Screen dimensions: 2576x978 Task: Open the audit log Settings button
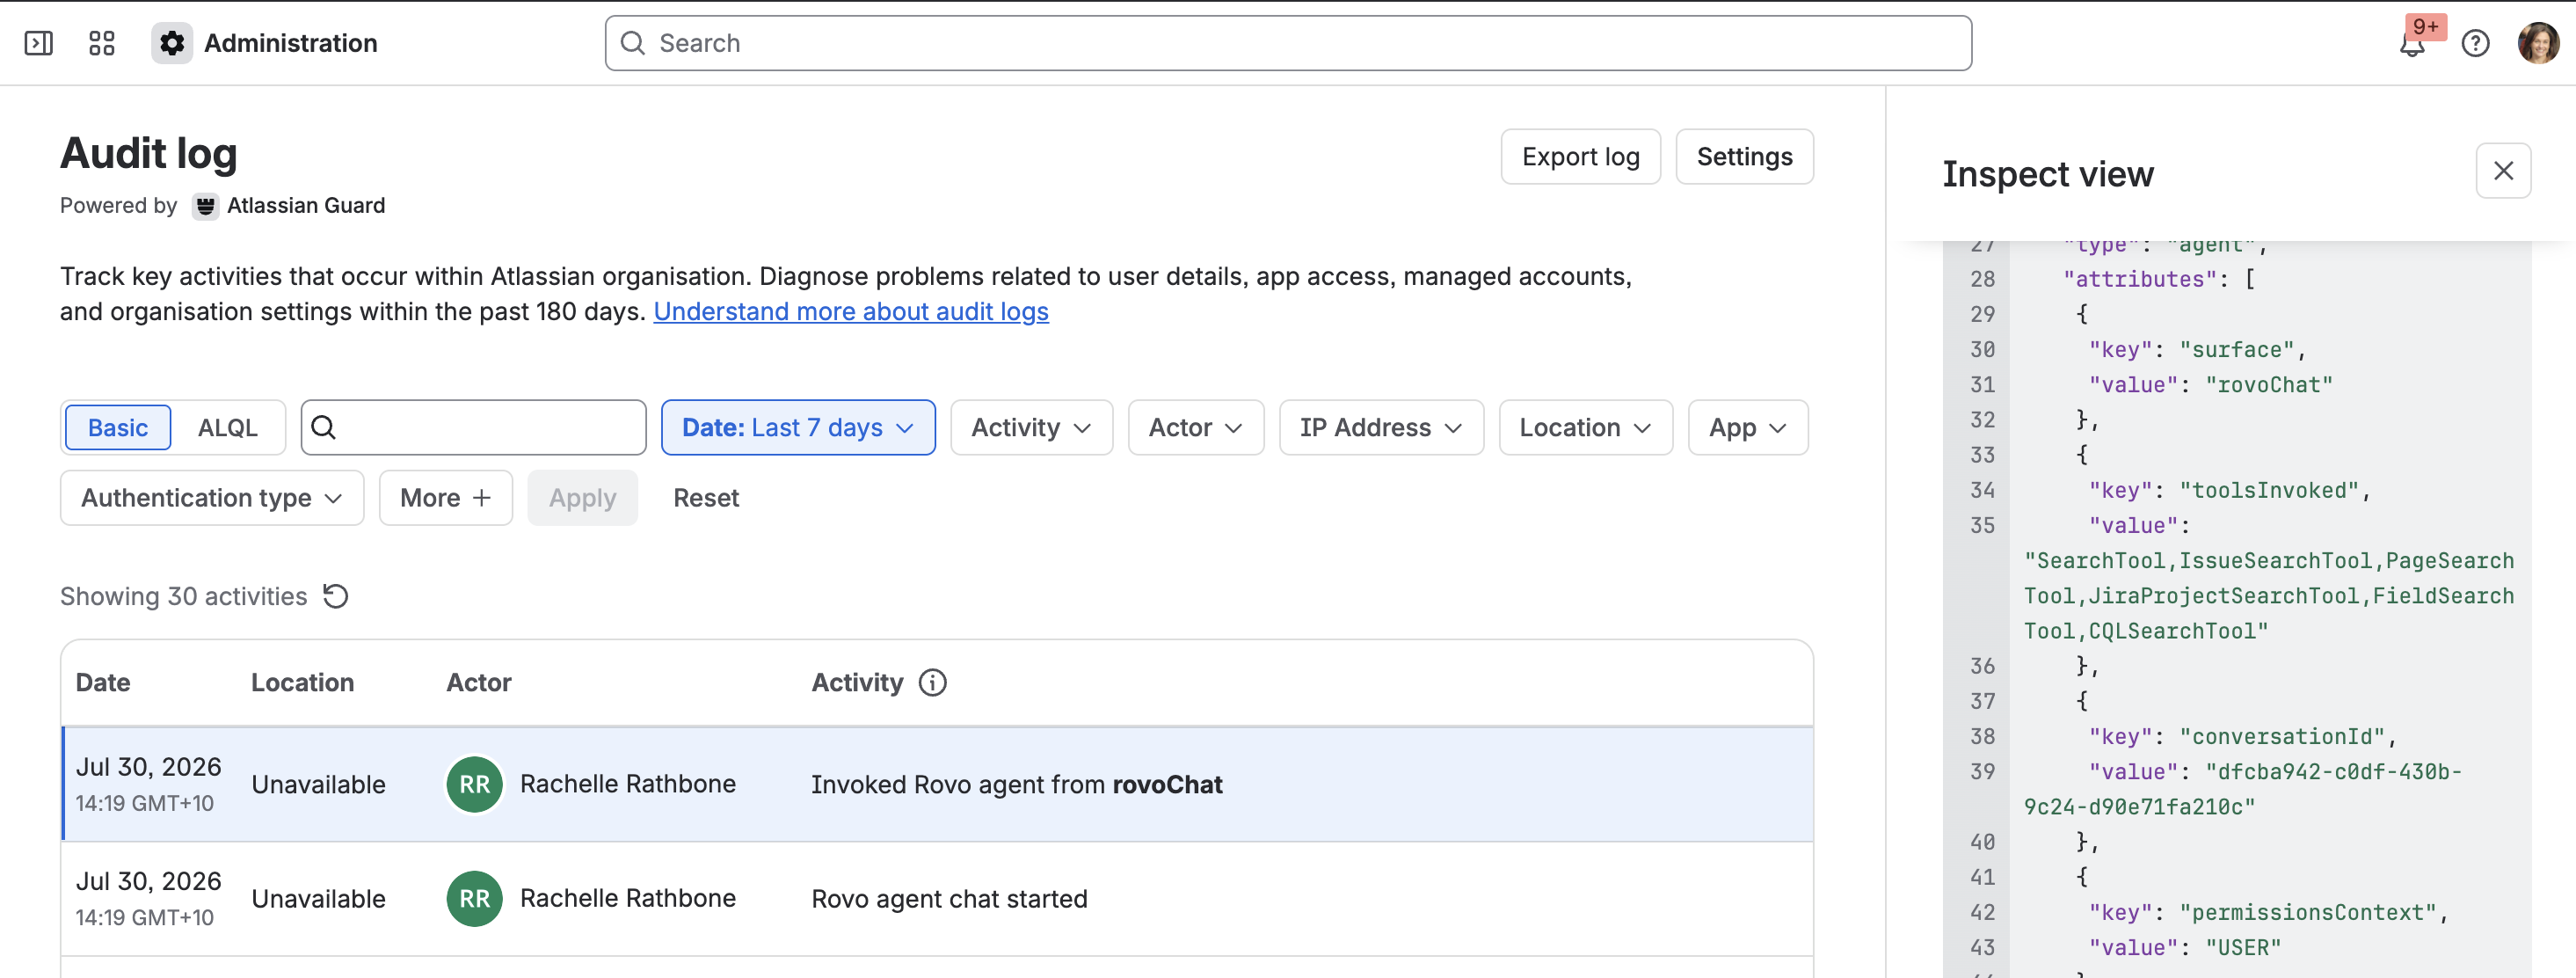point(1744,157)
